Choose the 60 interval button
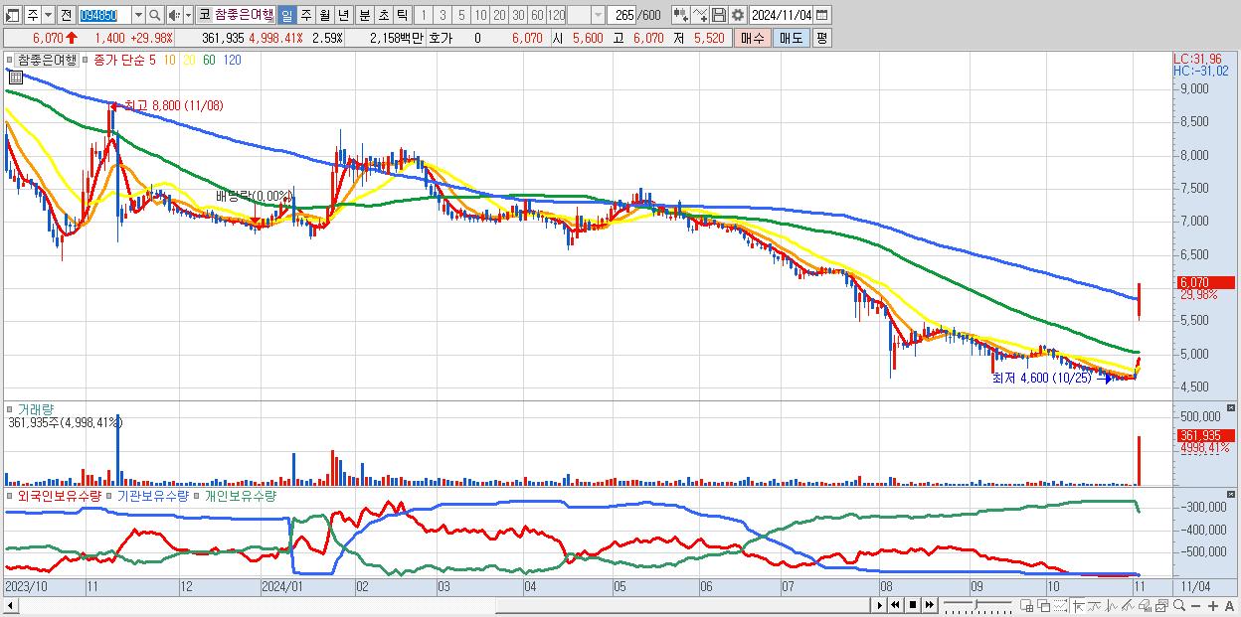 click(537, 15)
